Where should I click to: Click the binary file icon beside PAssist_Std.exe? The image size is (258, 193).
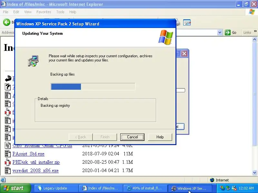coord(7,154)
